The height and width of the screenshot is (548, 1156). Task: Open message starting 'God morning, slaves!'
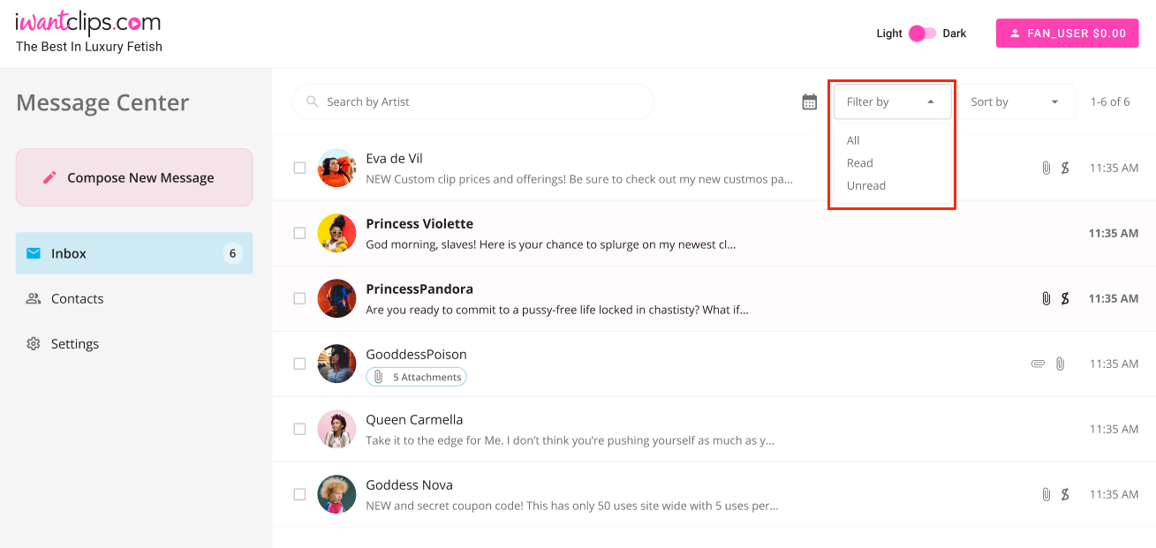tap(551, 244)
